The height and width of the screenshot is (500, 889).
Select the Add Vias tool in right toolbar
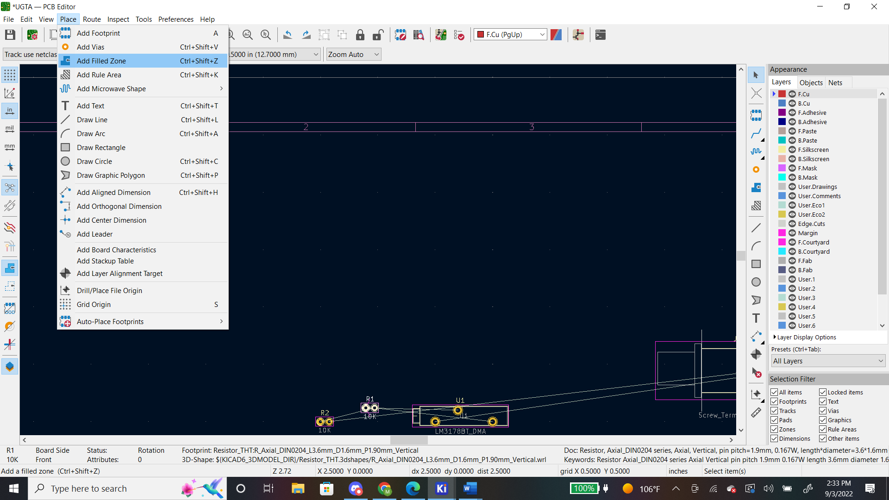pos(756,169)
